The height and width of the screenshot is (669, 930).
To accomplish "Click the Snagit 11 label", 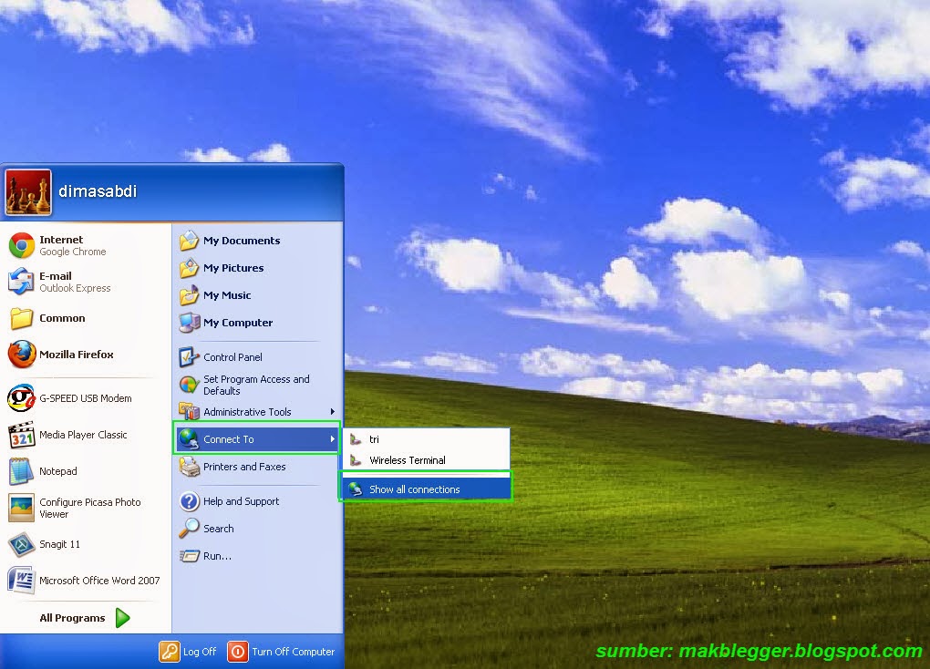I will point(59,544).
